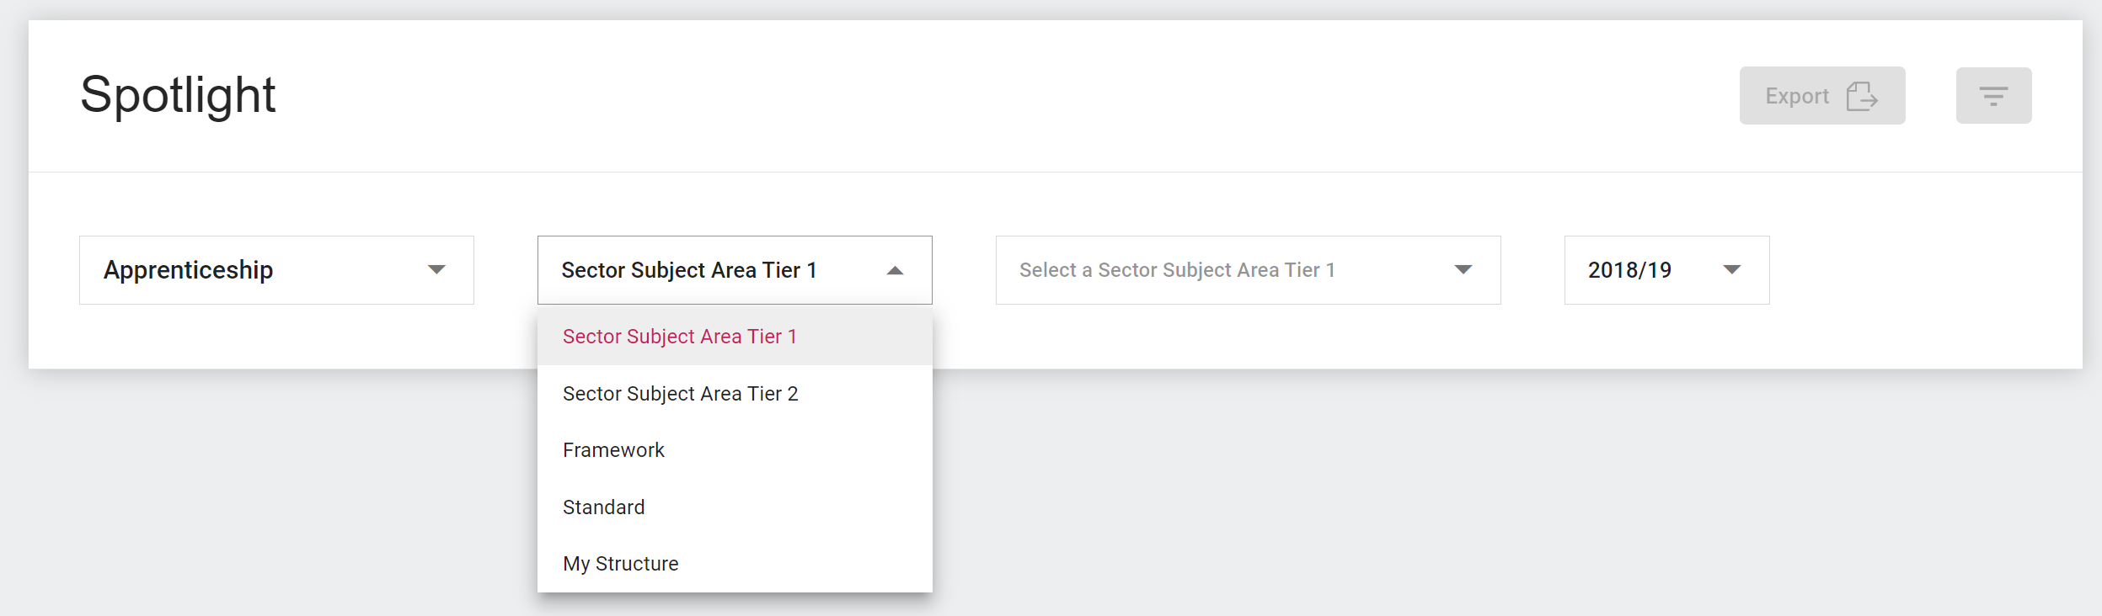
Task: Collapse the Sector Subject Area Tier 1 dropdown arrow
Action: [895, 270]
